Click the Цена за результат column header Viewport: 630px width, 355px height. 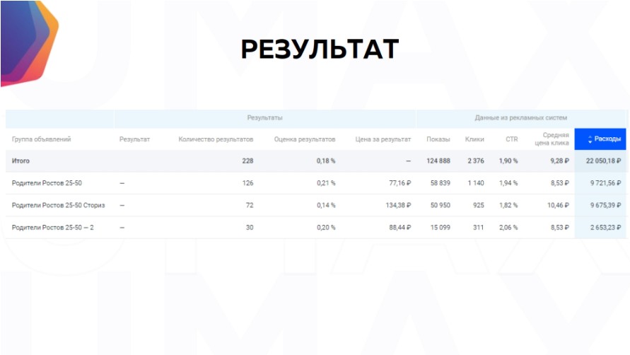[x=383, y=139]
